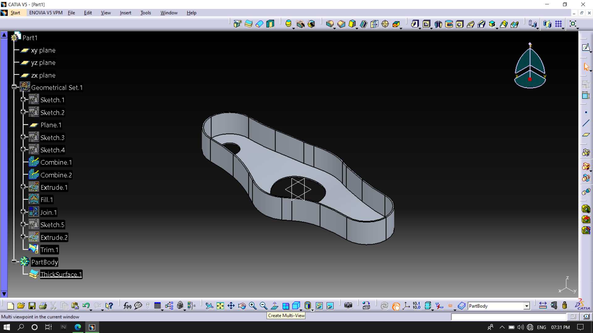Toggle Rotate view icon
This screenshot has width=593, height=333.
(x=242, y=306)
